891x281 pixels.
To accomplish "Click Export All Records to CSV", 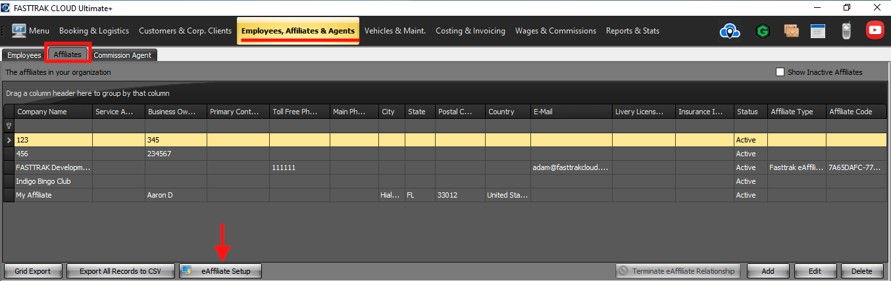I will tap(120, 270).
